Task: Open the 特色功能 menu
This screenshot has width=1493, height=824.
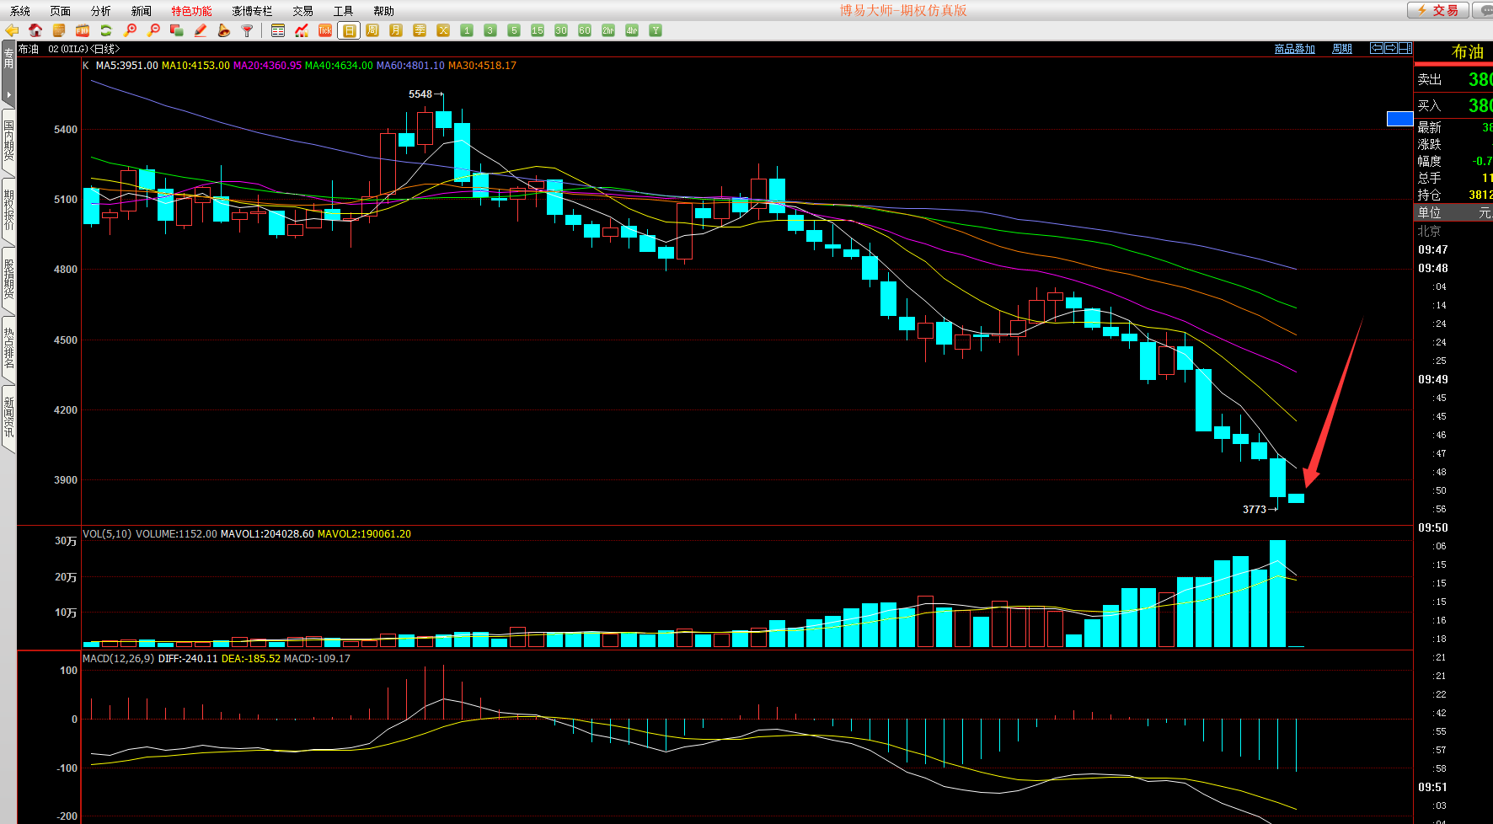Action: pos(191,11)
